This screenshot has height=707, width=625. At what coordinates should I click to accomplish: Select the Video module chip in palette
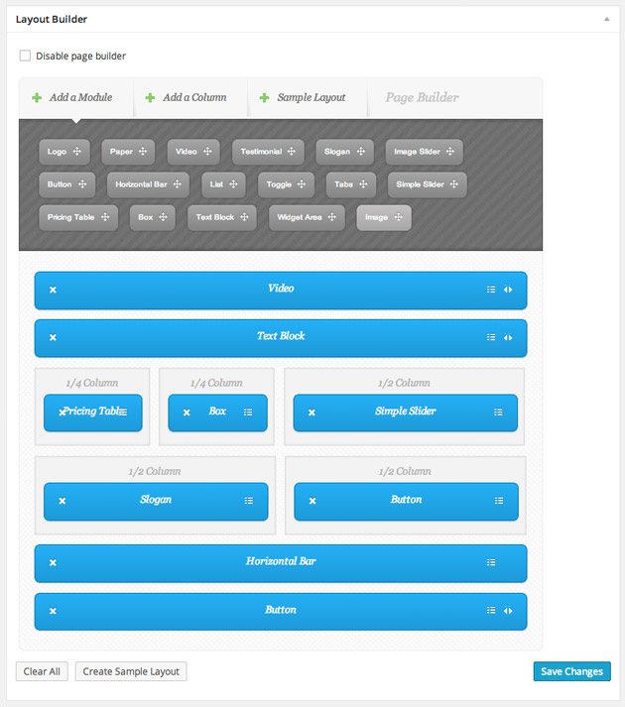click(x=193, y=152)
